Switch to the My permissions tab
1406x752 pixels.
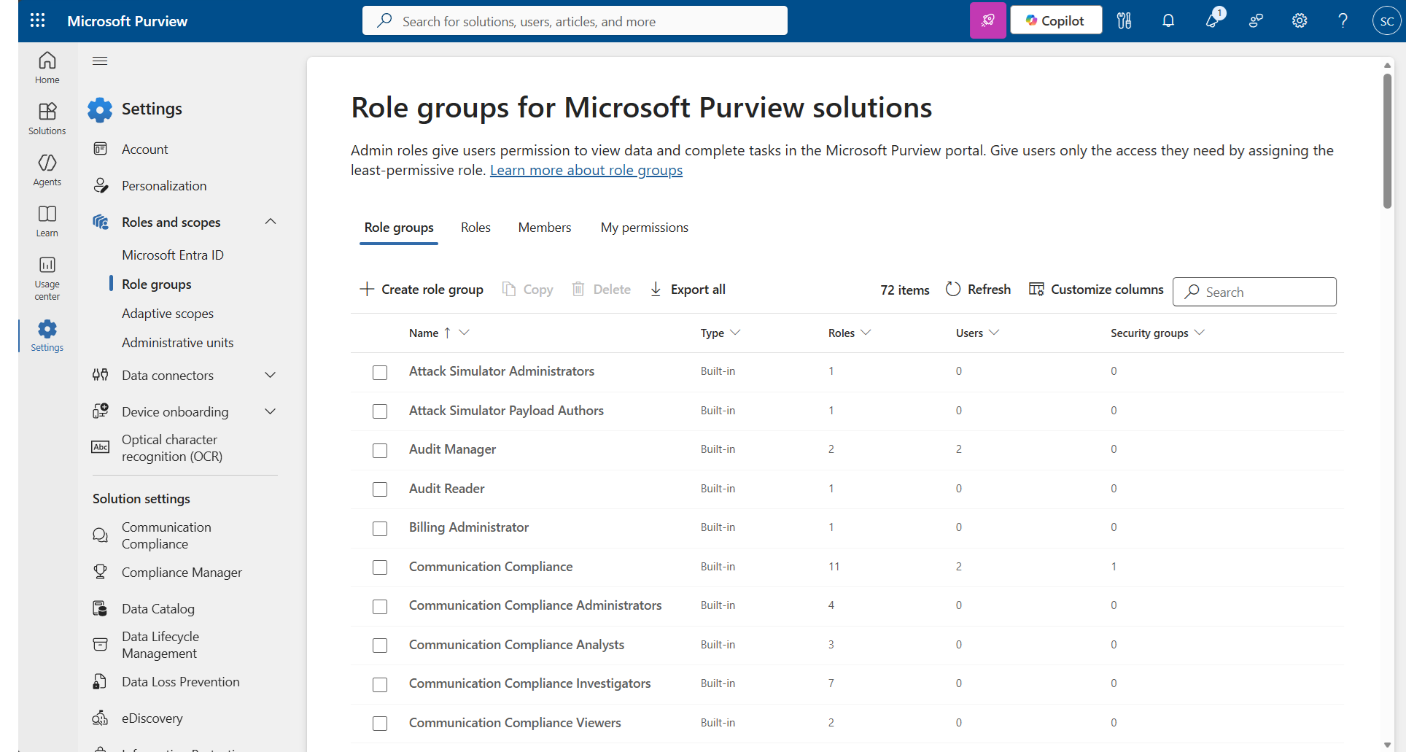[x=645, y=228]
